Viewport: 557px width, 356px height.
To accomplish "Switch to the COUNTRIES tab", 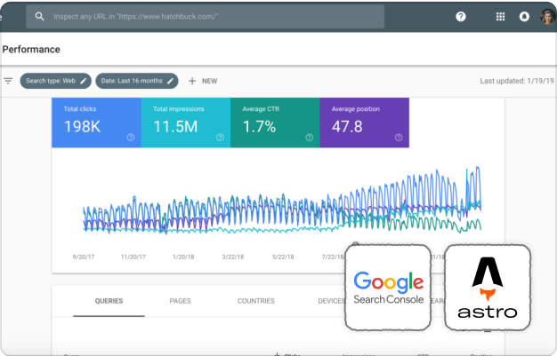I will 256,301.
